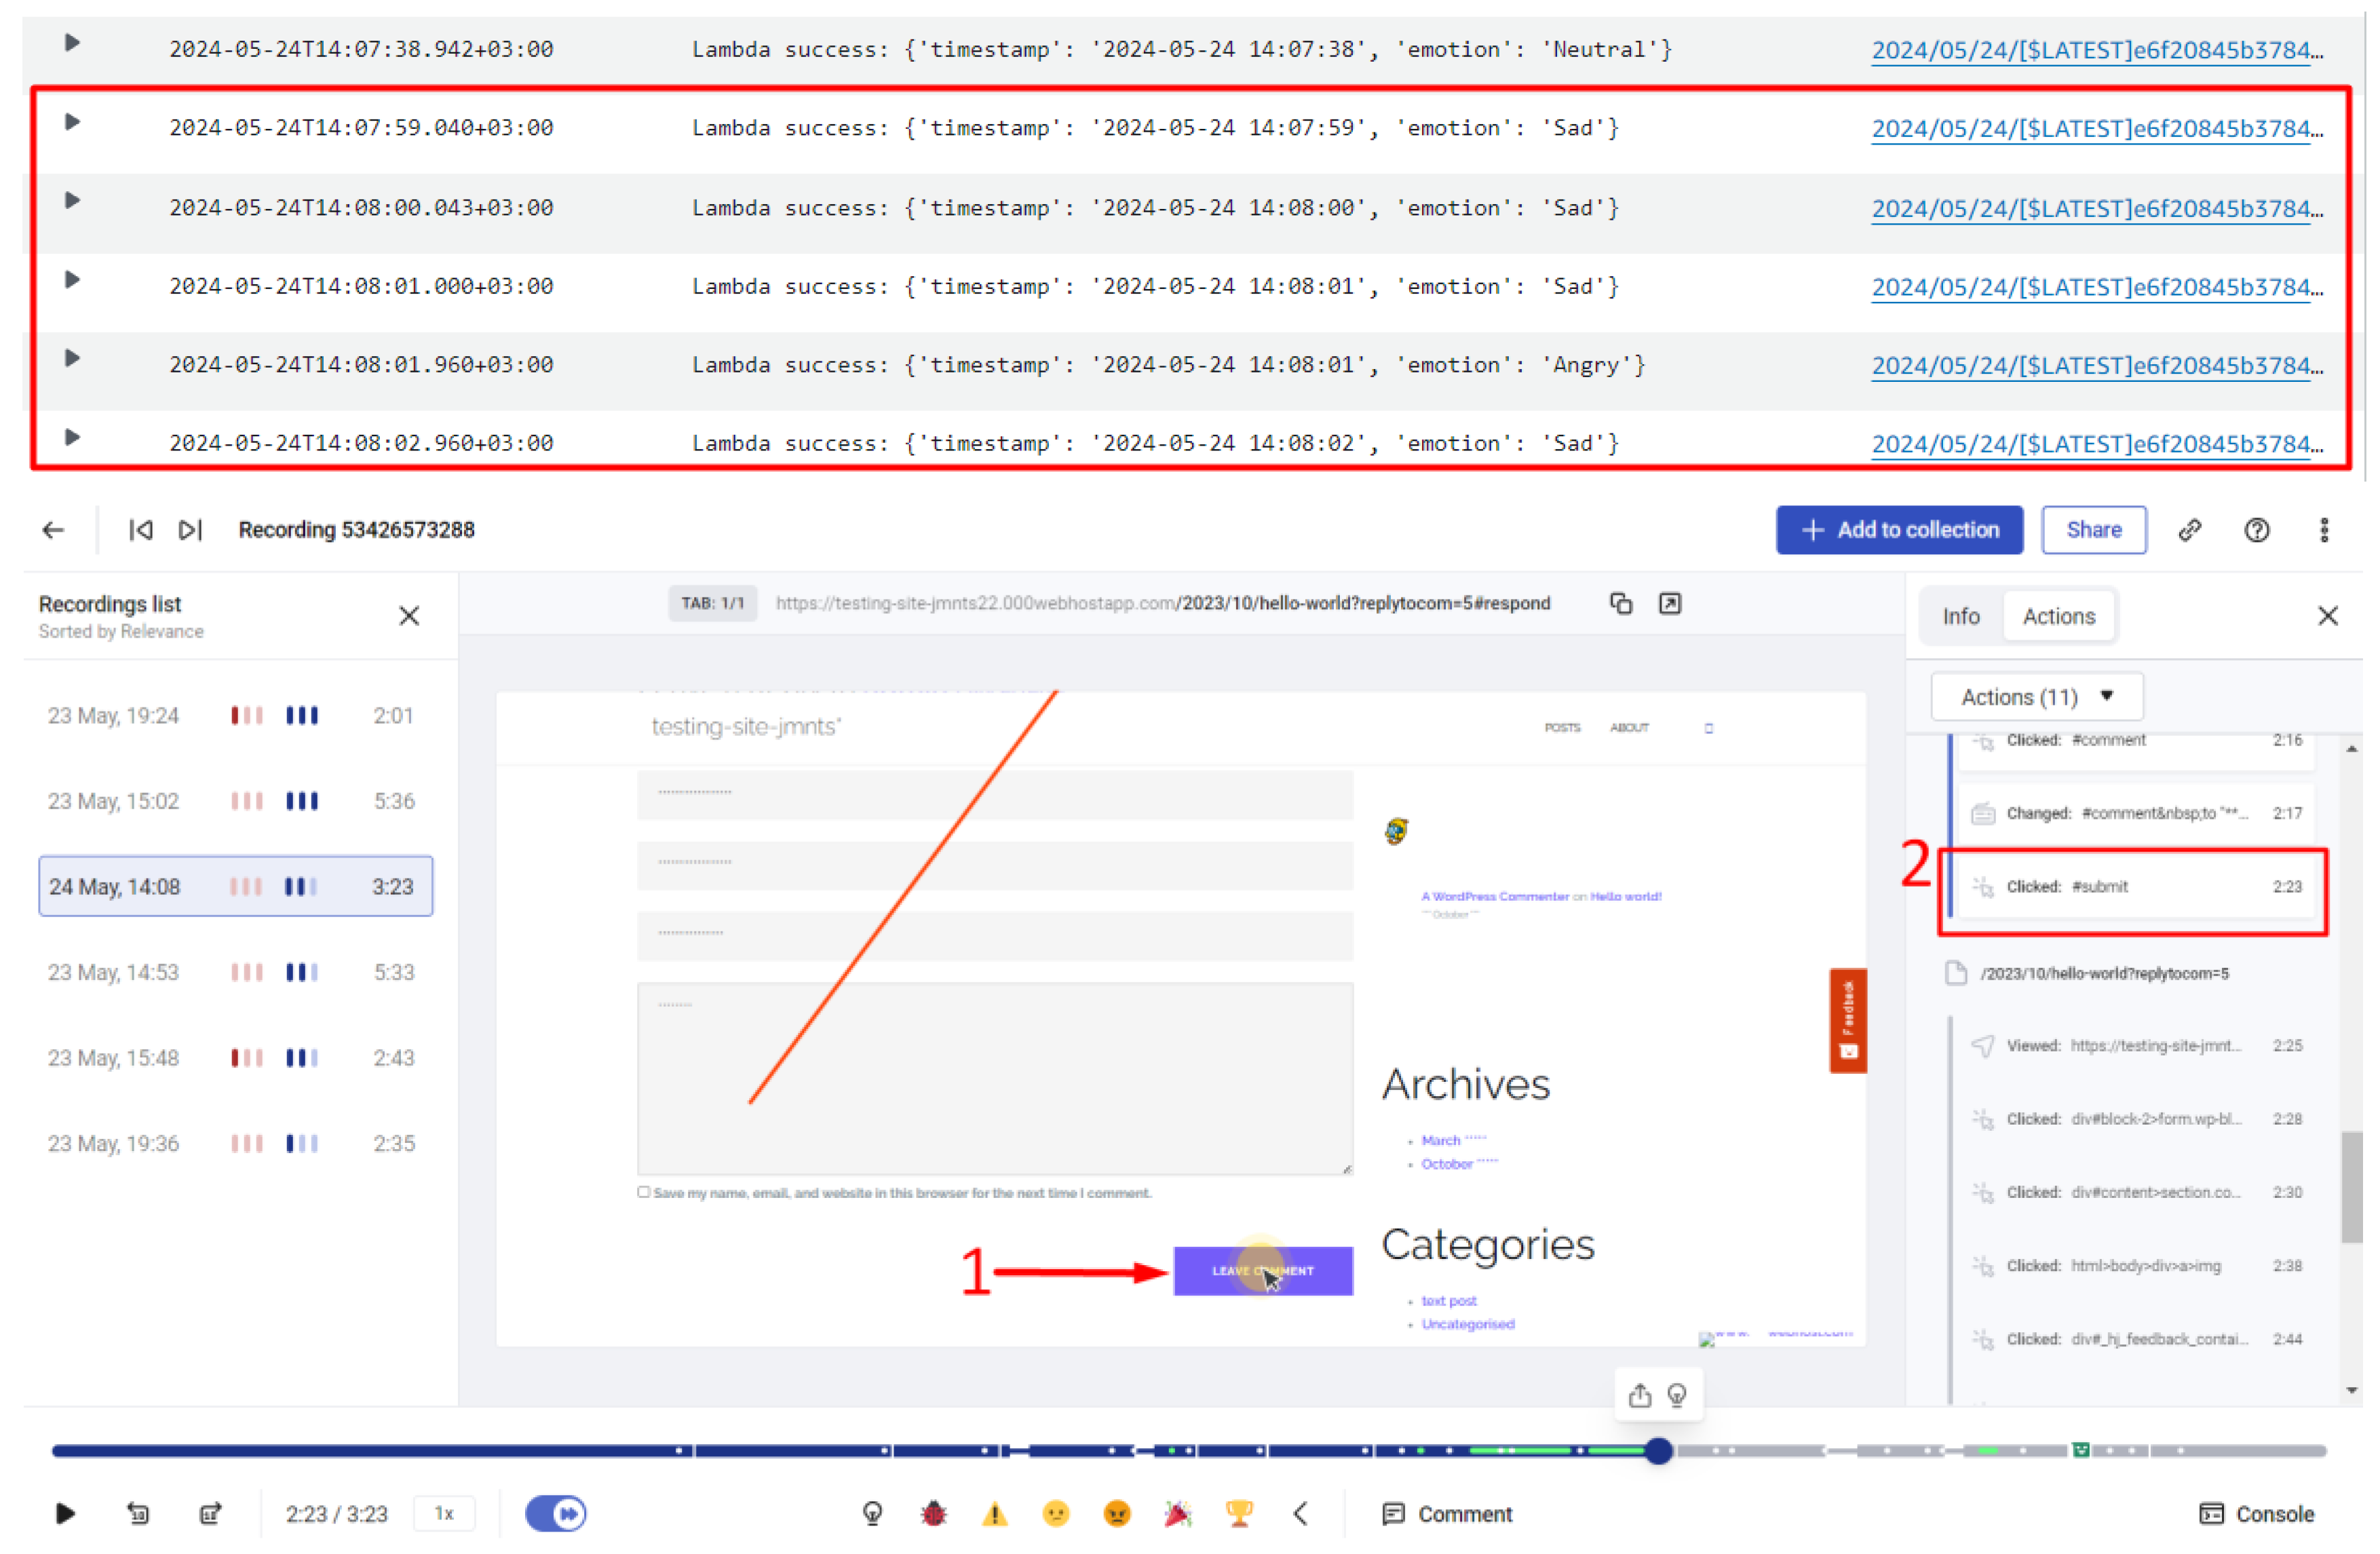Screen dimensions: 2380x1554
Task: Click the next recording icon
Action: coord(190,530)
